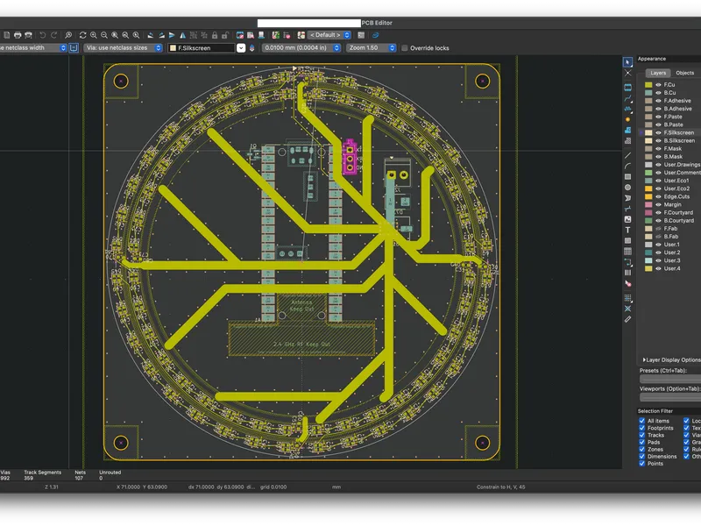The image size is (701, 526).
Task: Select the Local Ratsnest cross tool
Action: [x=627, y=73]
